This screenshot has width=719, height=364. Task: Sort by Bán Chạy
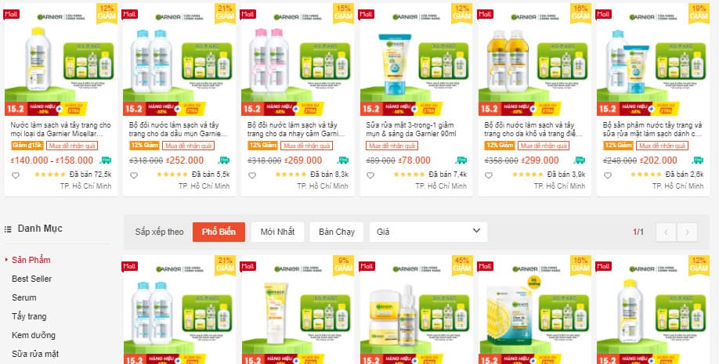(x=337, y=232)
